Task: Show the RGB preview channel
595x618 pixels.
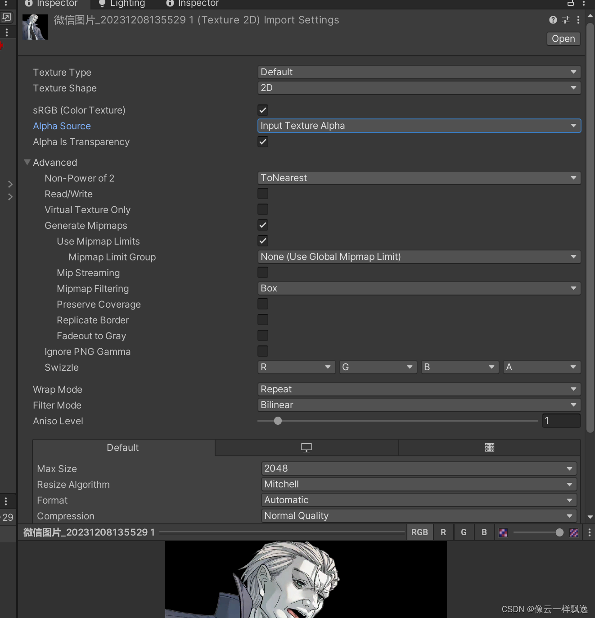Action: pyautogui.click(x=419, y=532)
